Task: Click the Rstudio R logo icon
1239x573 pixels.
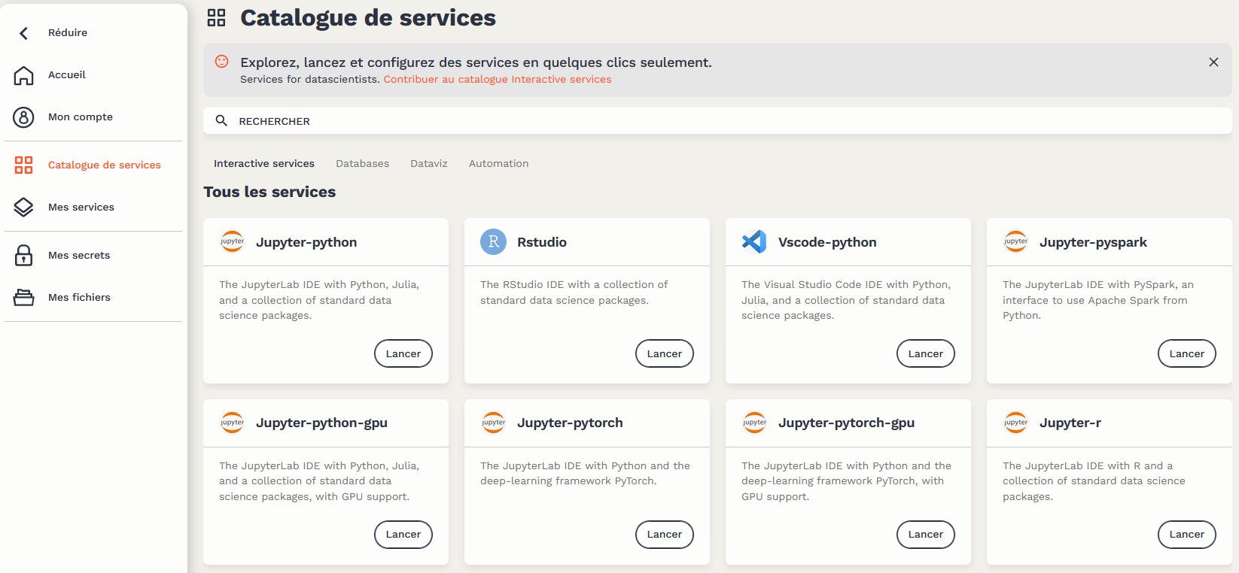Action: pos(493,242)
